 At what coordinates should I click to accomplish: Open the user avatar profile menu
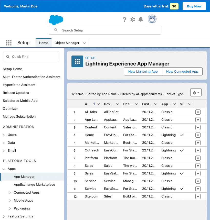(152, 19)
